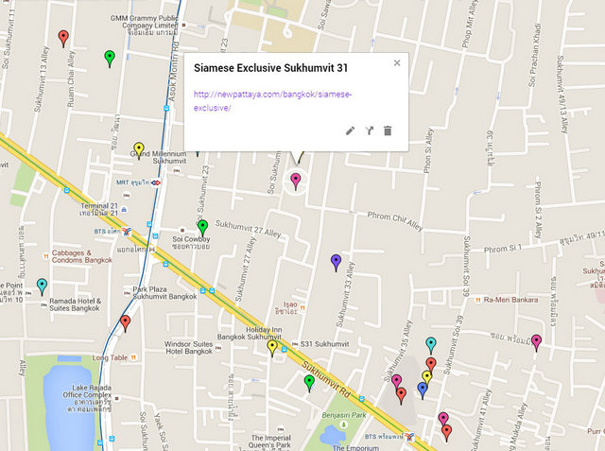Select green pin beside Sukhumvit Rd label
The image size is (605, 451).
pos(309,384)
